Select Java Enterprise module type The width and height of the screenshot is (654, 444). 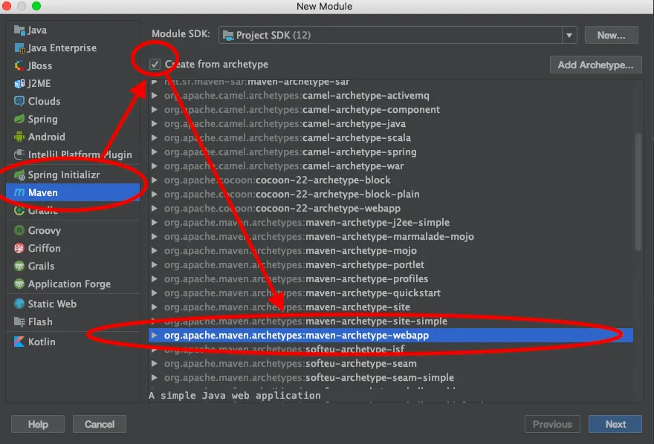[x=73, y=48]
